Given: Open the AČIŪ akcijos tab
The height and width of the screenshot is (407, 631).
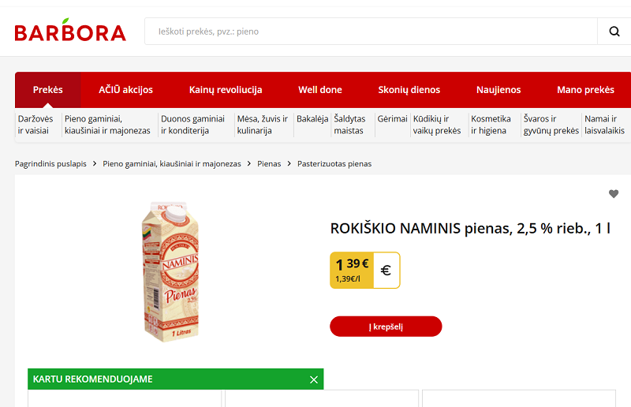Looking at the screenshot, I should click(x=126, y=90).
